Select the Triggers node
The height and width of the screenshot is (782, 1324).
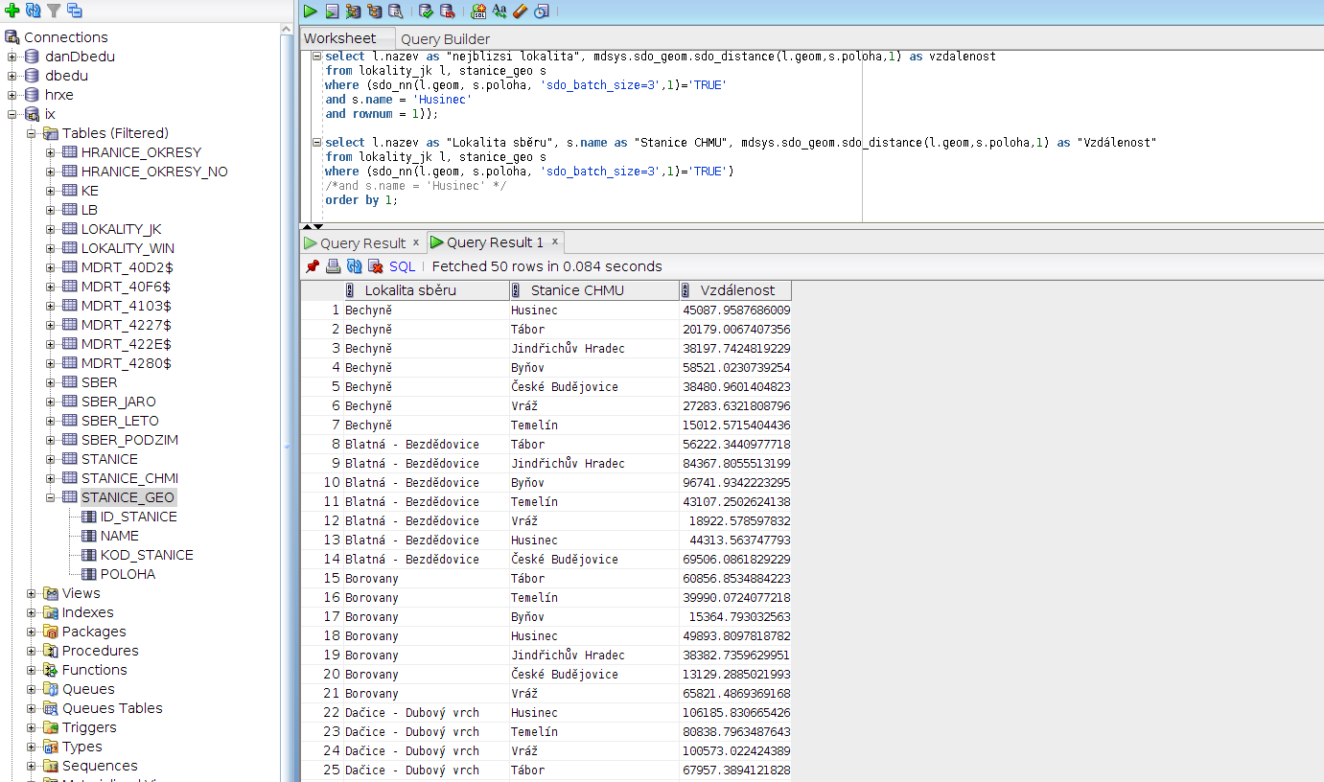tap(89, 727)
